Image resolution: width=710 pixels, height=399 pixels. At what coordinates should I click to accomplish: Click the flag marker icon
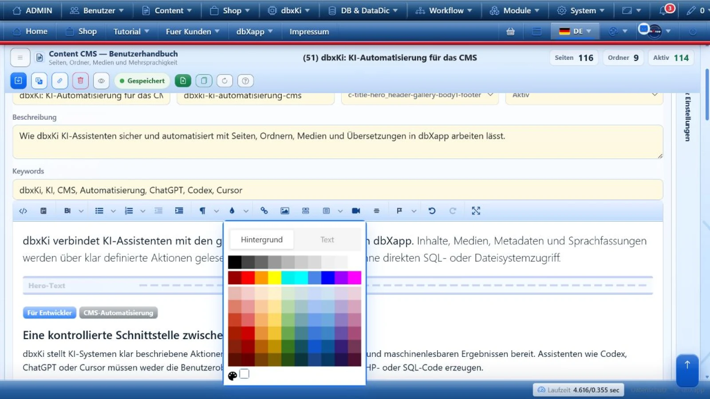point(399,211)
